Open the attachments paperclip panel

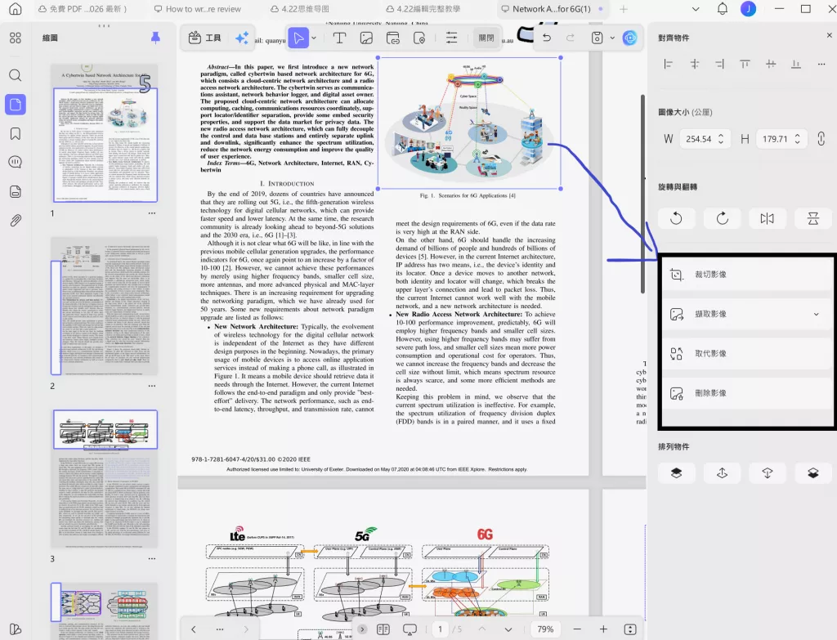(15, 221)
